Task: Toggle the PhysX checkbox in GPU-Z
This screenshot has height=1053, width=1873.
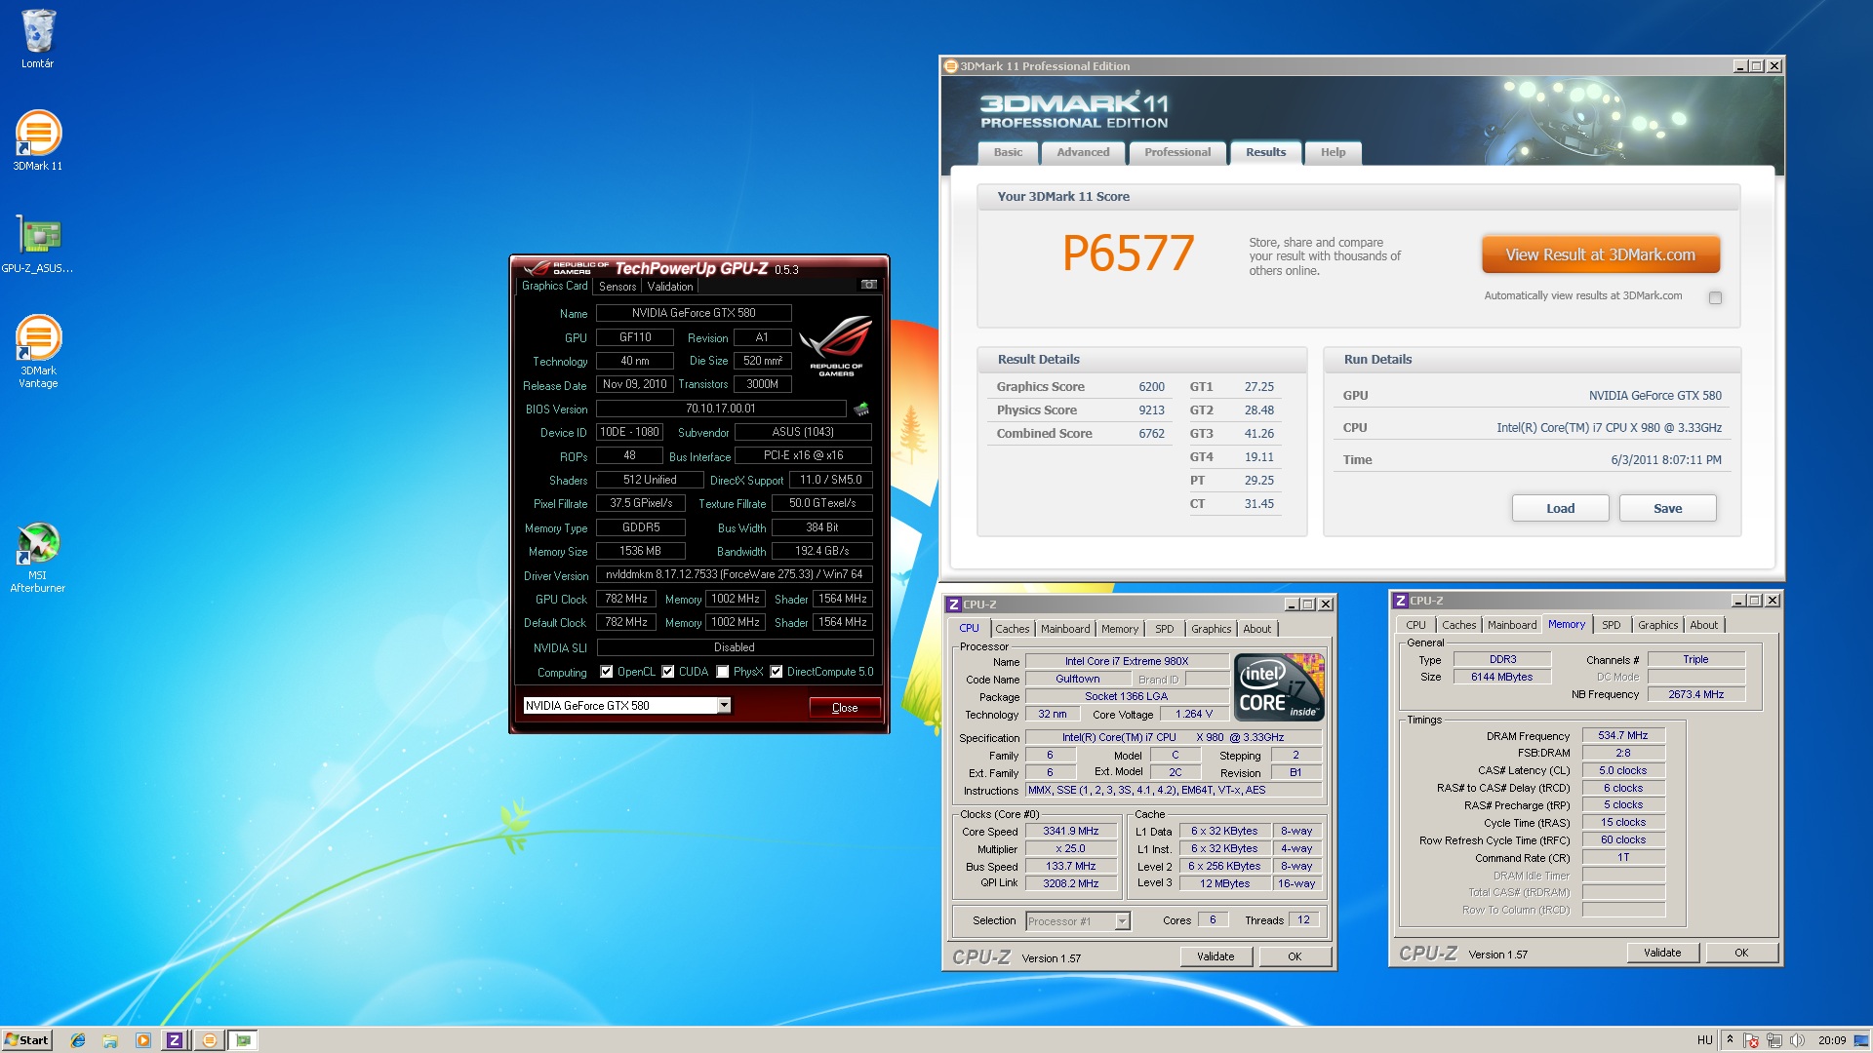Action: (723, 672)
